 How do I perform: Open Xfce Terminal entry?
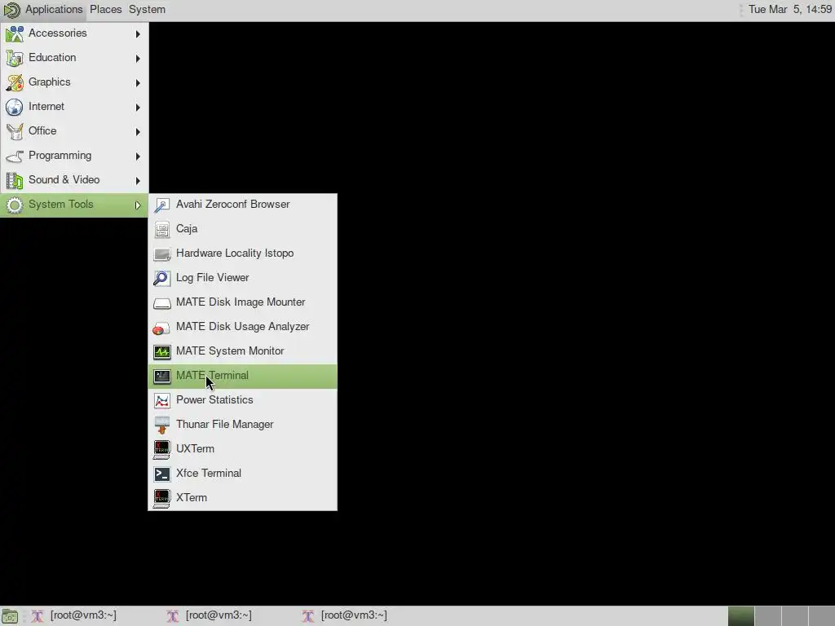(242, 474)
